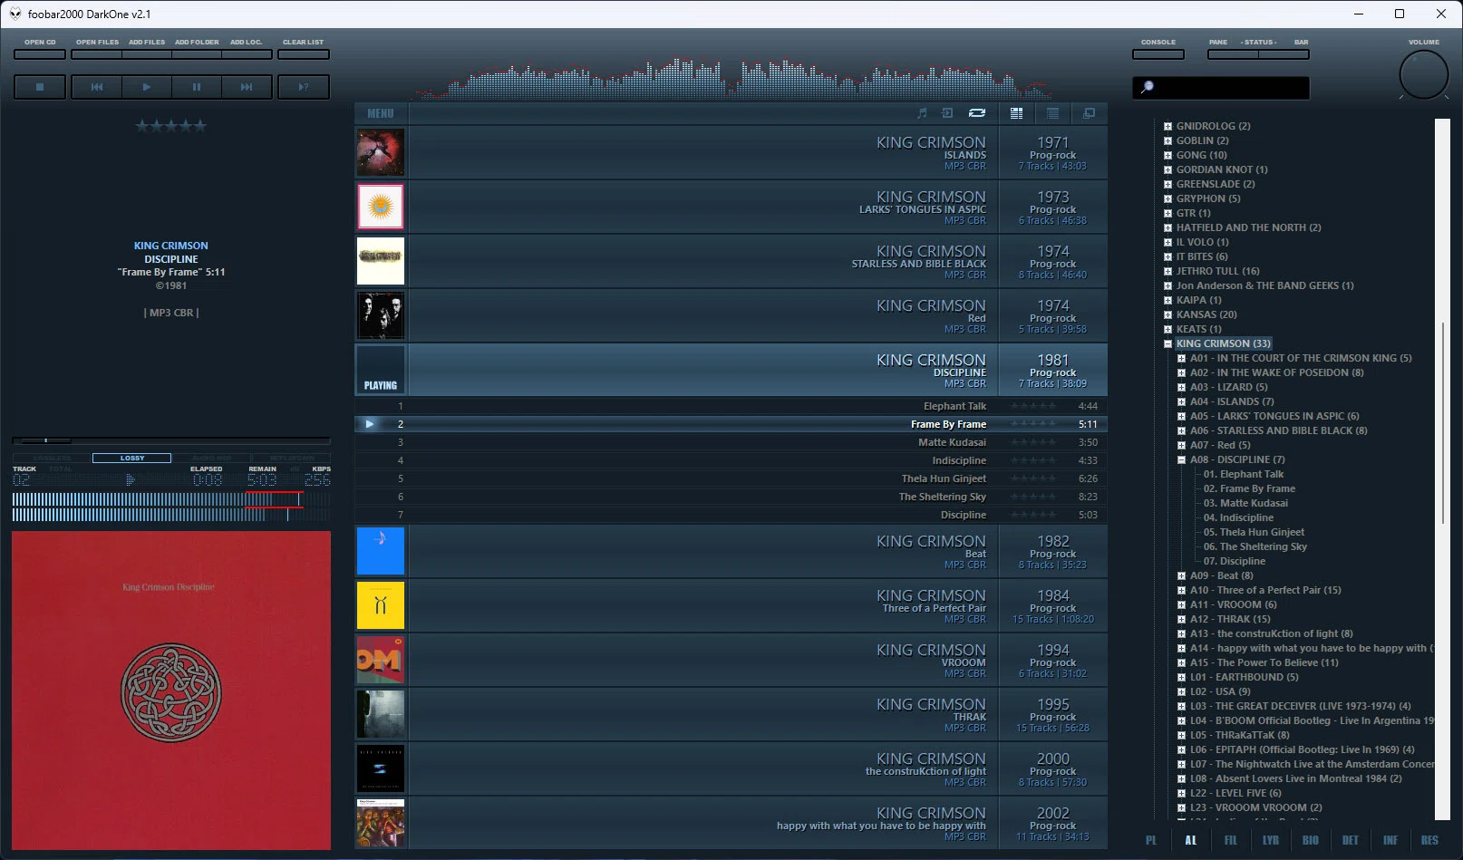Click the foobar2000 alien logo in title bar
1463x860 pixels.
pyautogui.click(x=15, y=14)
